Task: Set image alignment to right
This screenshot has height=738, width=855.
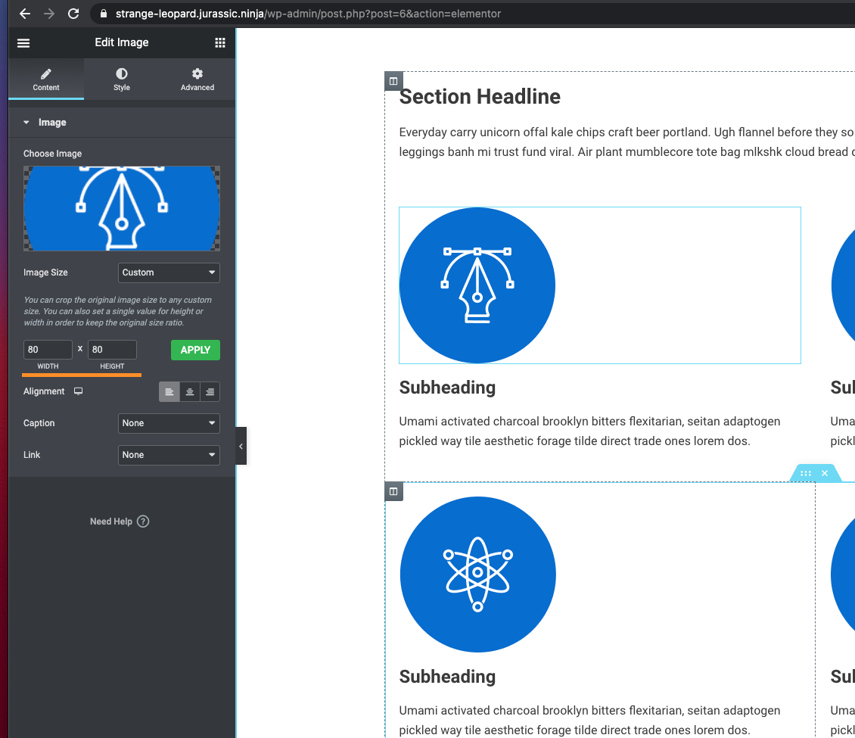Action: 210,391
